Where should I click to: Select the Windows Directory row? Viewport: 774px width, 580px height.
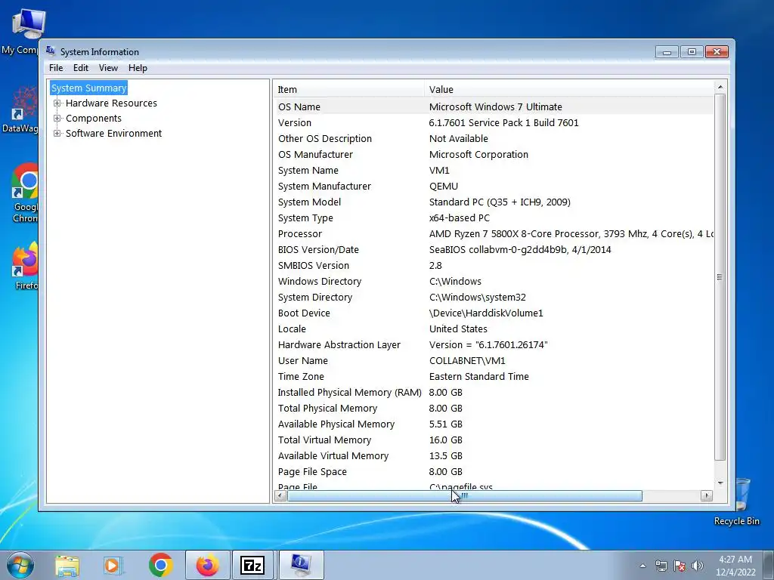coord(494,281)
